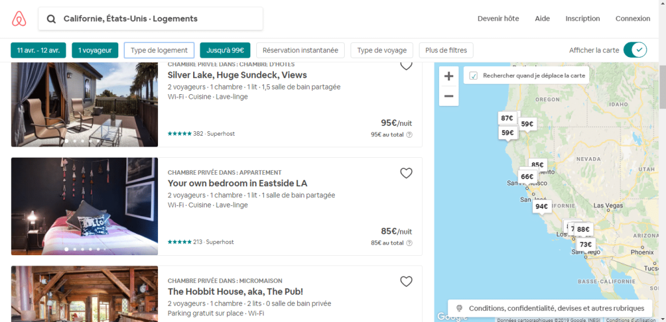This screenshot has height=322, width=666.
Task: Click the 87€ map price marker
Action: 507,118
